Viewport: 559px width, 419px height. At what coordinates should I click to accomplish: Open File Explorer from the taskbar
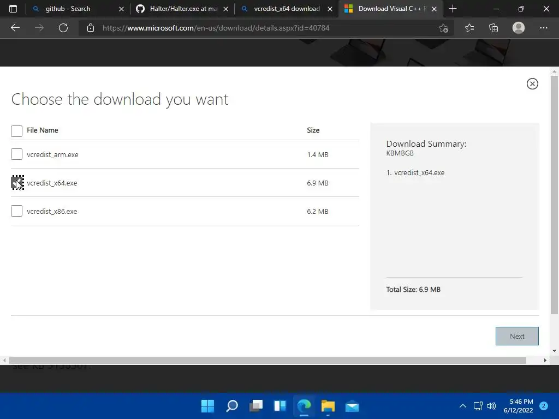click(328, 406)
